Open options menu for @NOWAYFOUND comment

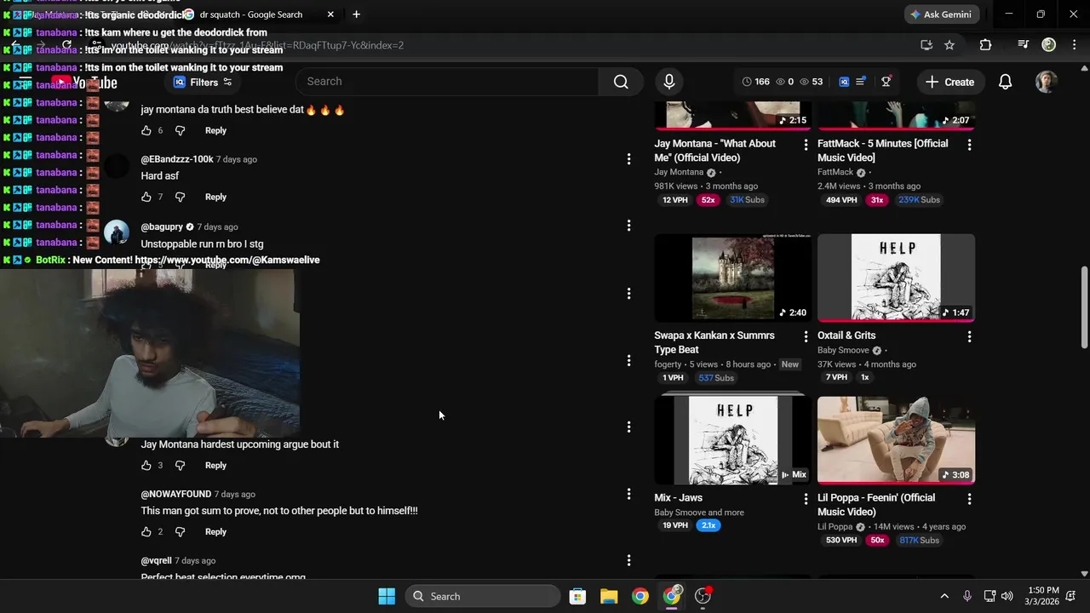[628, 494]
